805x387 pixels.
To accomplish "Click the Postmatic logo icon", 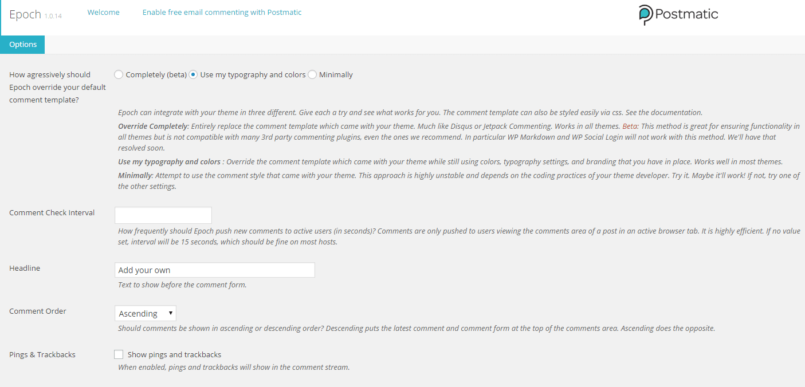I will click(646, 15).
